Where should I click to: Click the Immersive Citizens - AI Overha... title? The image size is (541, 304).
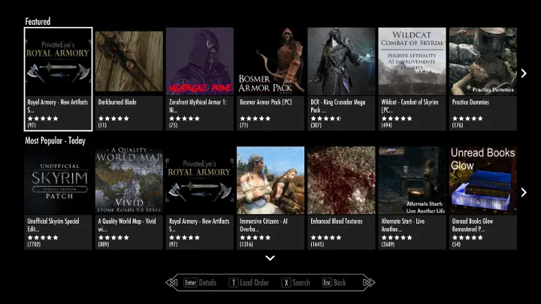(264, 224)
